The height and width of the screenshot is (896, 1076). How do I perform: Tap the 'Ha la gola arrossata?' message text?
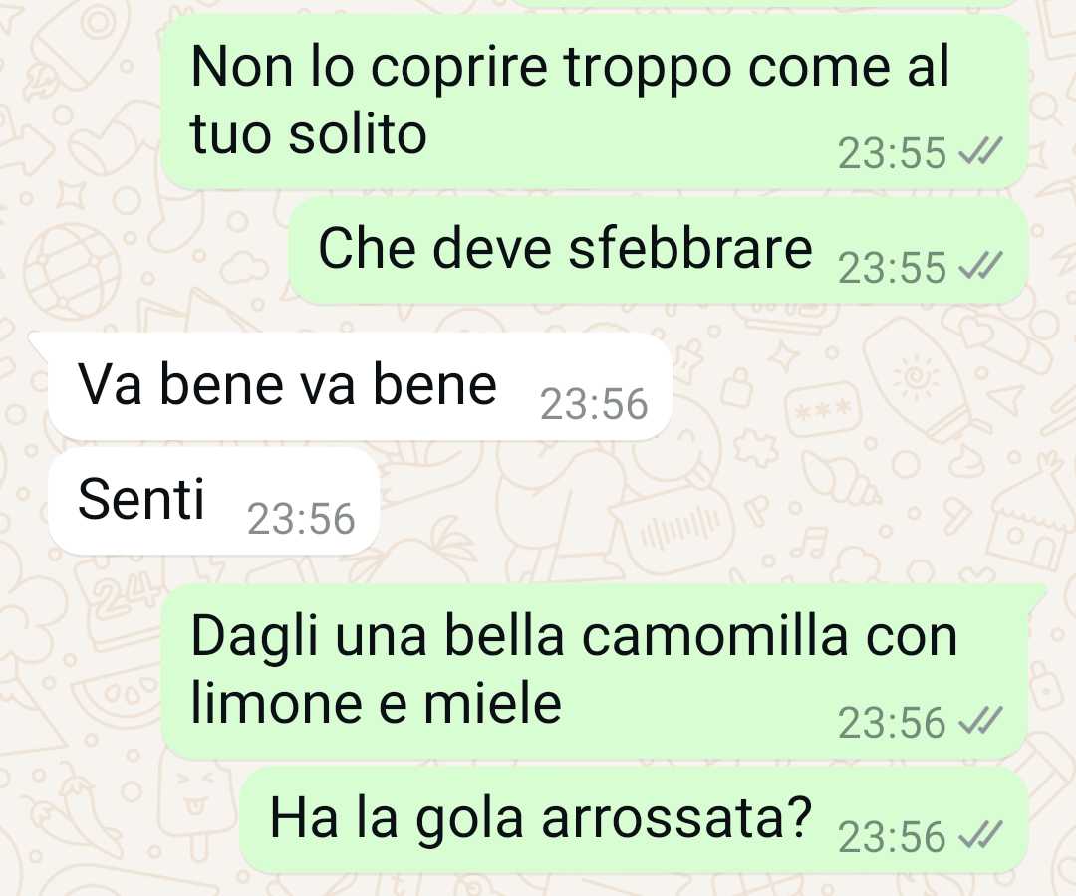(x=541, y=818)
